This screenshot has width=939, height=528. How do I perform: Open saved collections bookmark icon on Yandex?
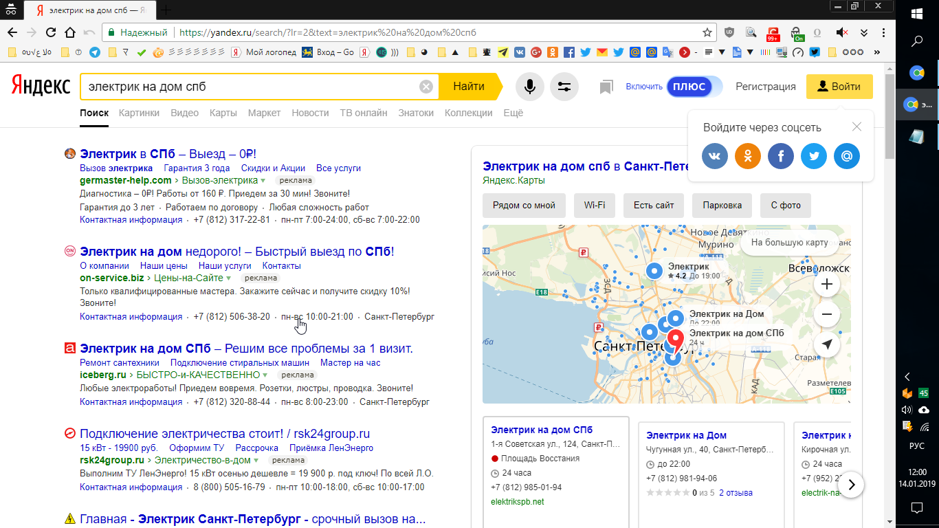tap(606, 87)
